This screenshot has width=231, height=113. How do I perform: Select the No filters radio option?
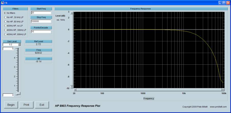click(5, 13)
